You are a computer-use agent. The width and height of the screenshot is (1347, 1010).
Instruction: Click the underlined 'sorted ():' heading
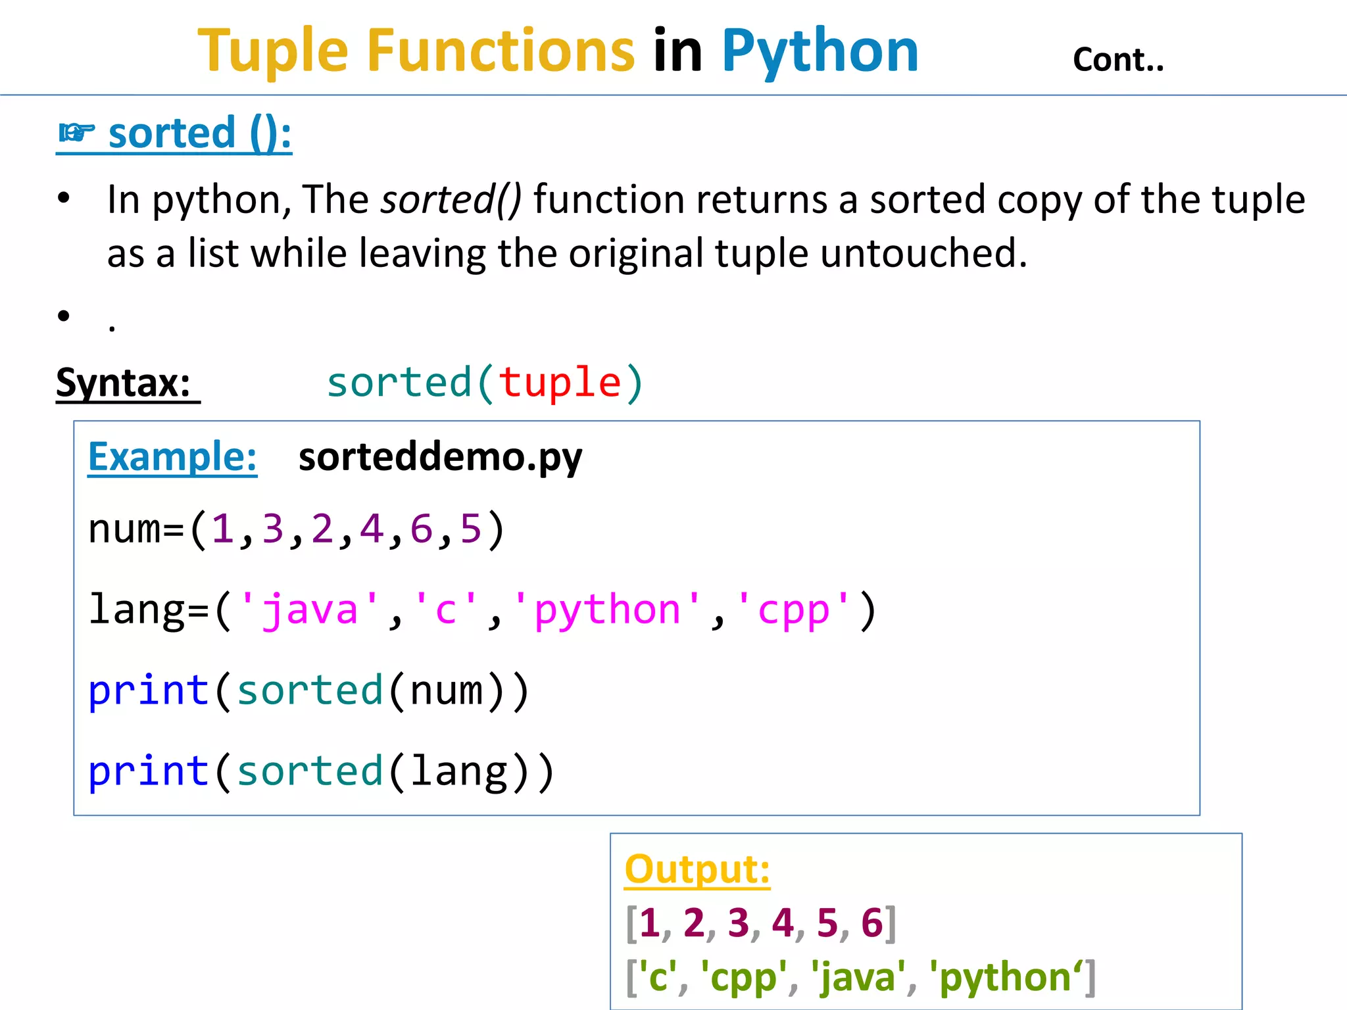point(199,133)
